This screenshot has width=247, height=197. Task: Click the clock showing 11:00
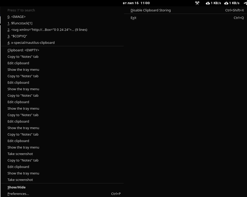point(145,3)
